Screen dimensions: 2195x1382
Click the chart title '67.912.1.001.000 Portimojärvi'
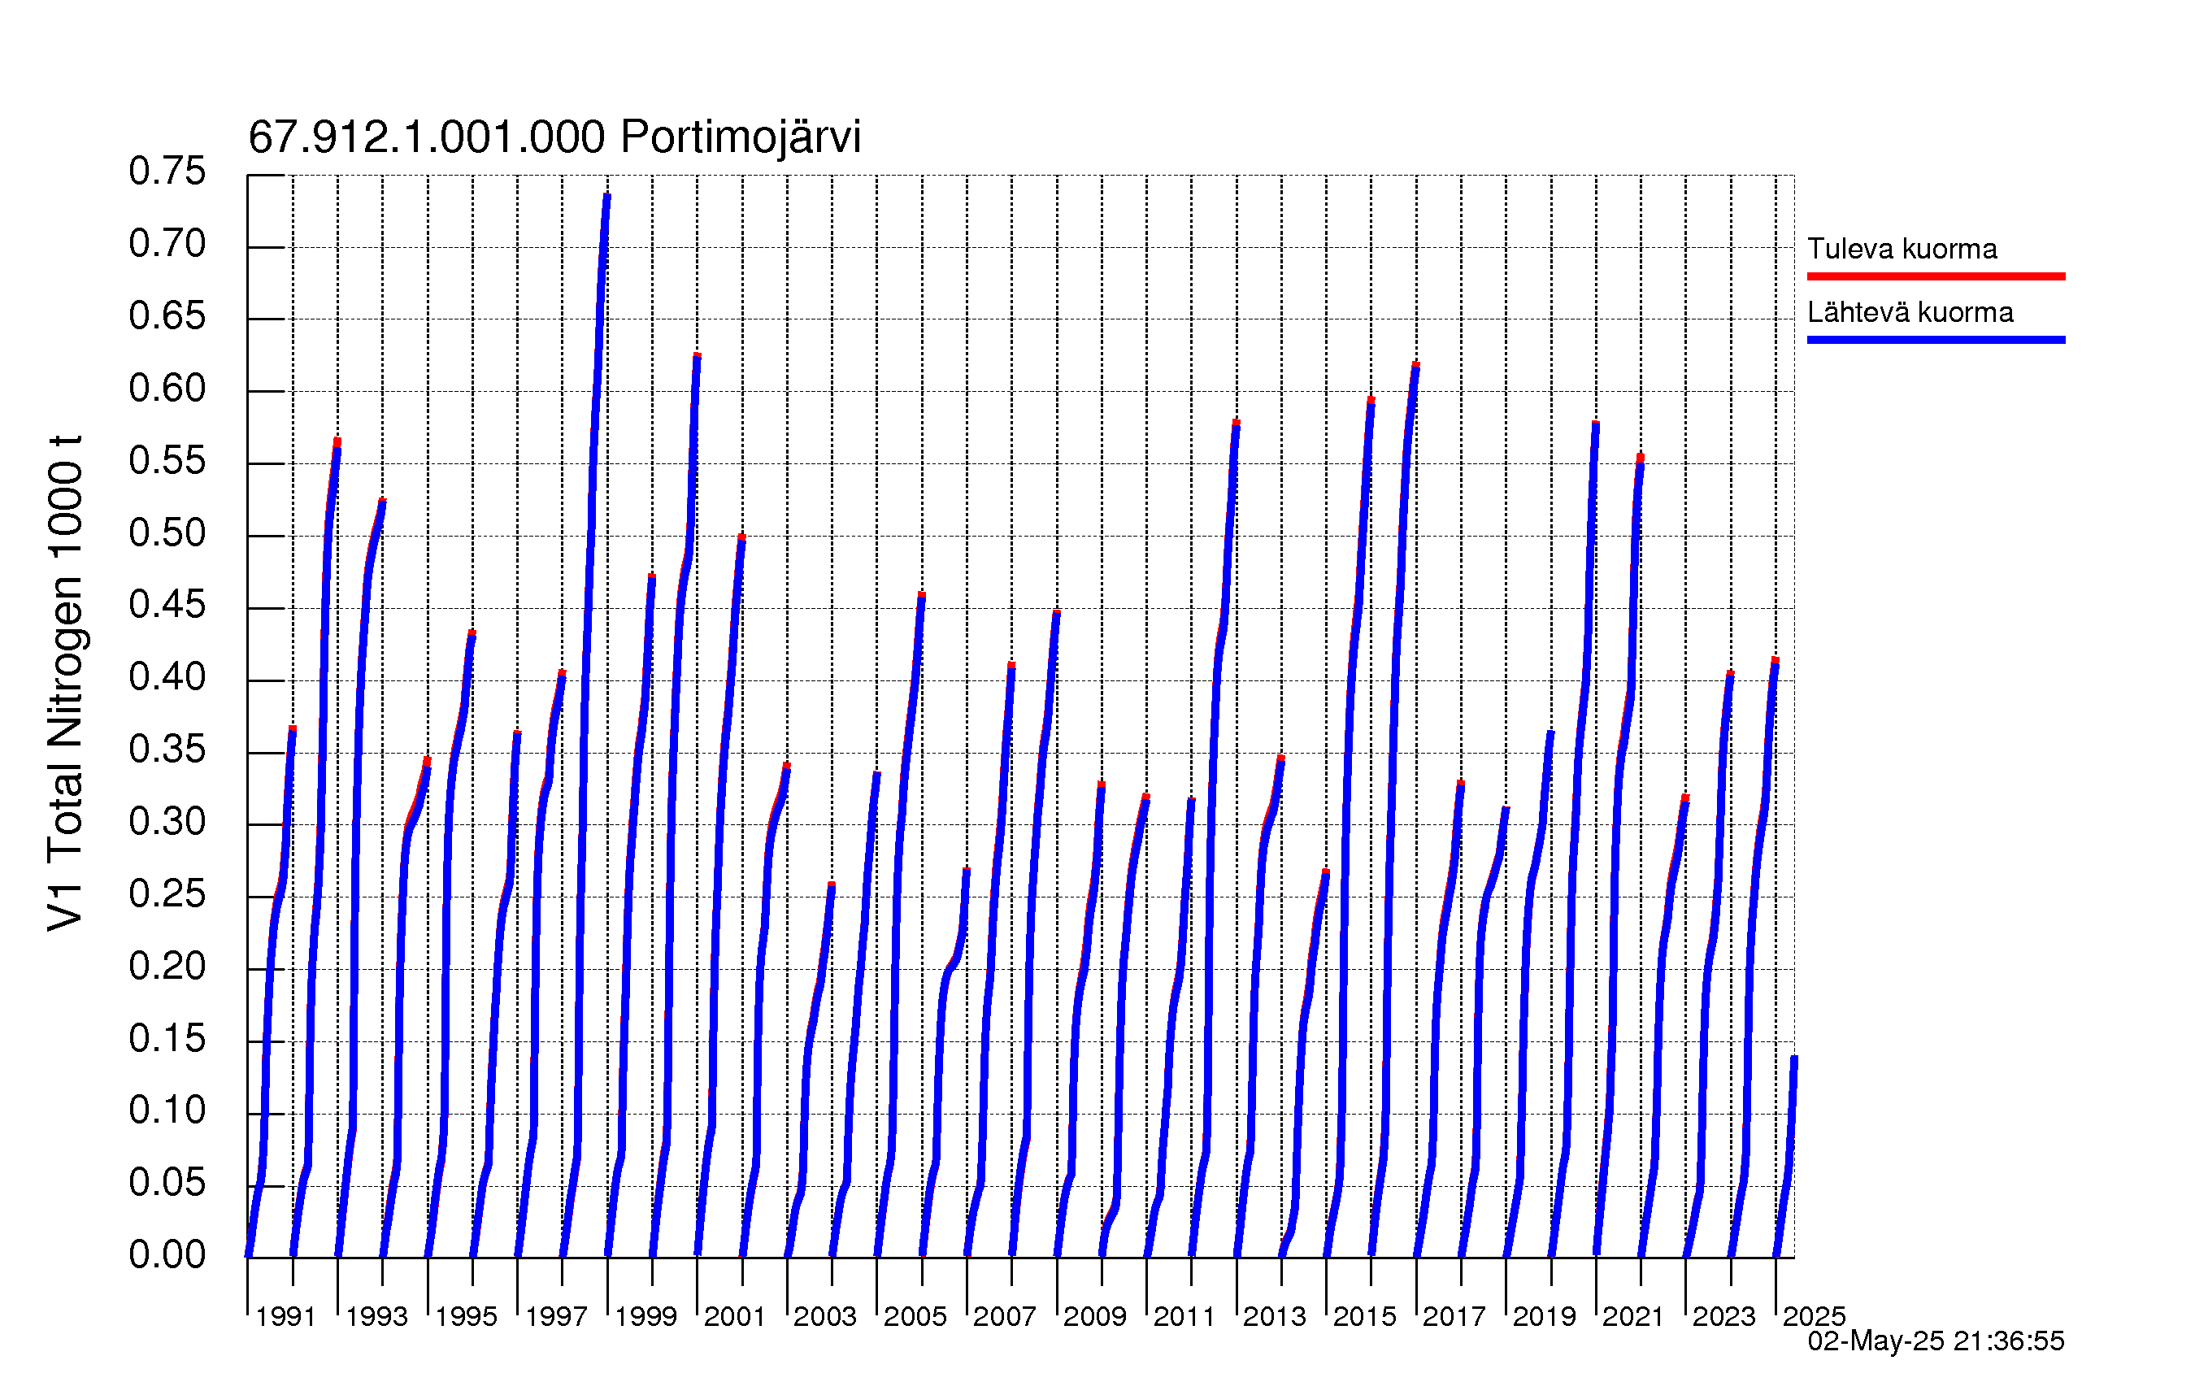554,137
